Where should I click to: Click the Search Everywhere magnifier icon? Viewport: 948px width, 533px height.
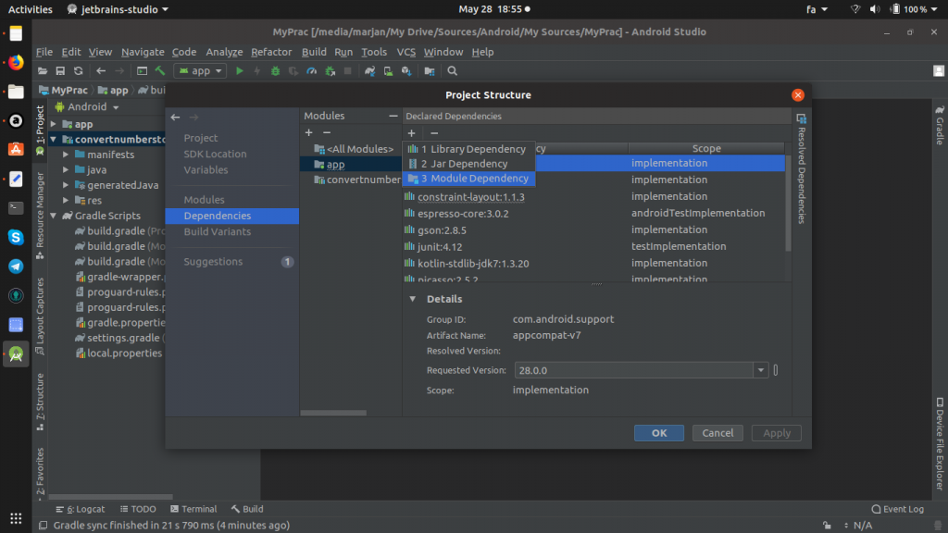point(452,71)
